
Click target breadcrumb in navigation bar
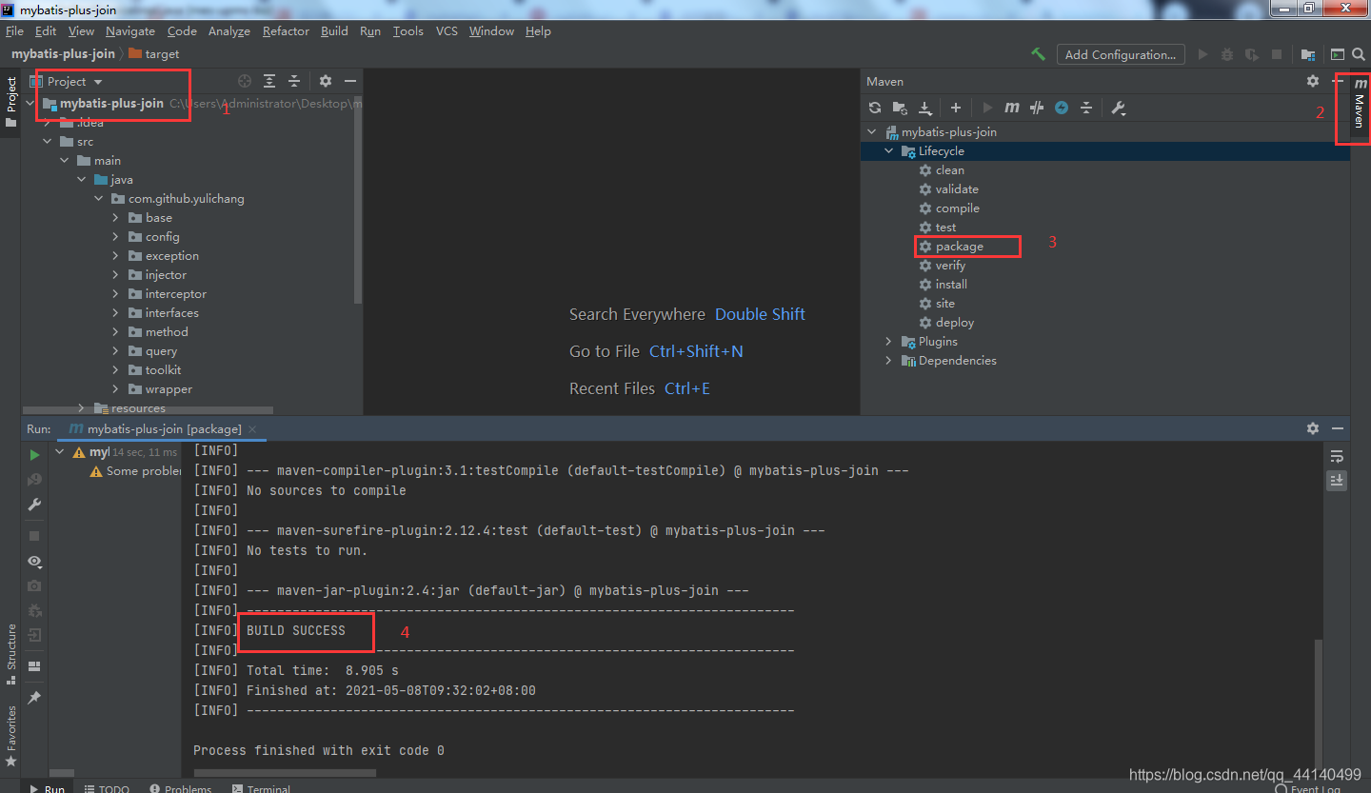(x=154, y=54)
